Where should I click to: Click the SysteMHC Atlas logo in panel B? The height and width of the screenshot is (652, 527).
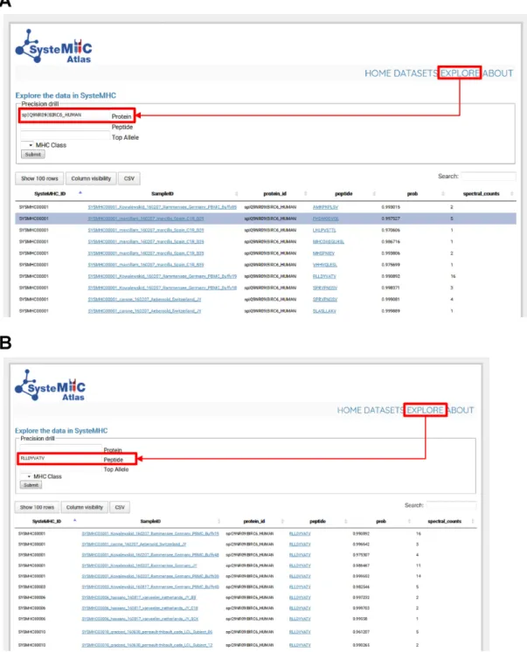point(50,385)
